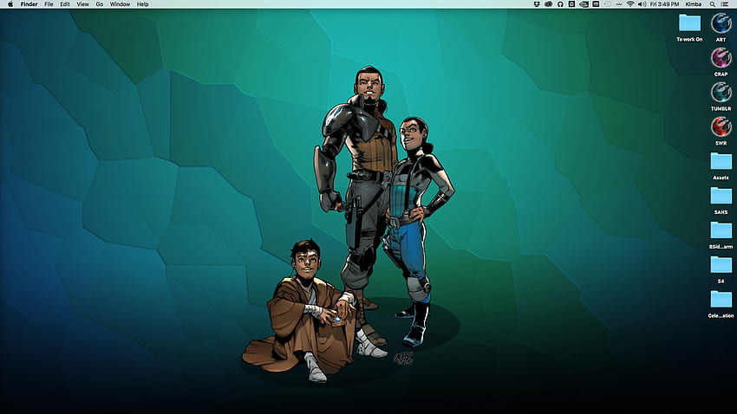Image resolution: width=737 pixels, height=414 pixels.
Task: Open the Edit menu
Action: click(x=65, y=4)
